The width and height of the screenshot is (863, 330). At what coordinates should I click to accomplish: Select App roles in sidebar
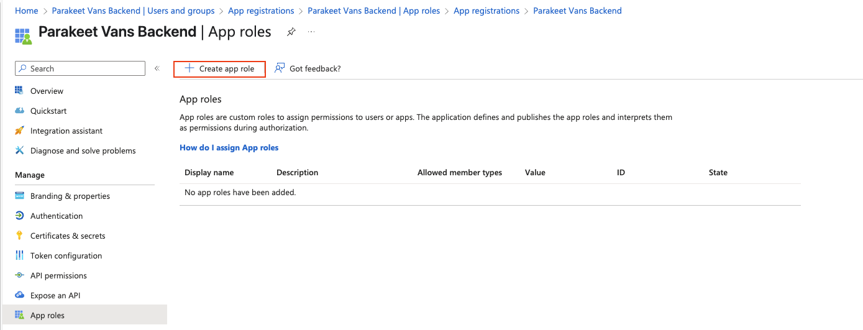click(84, 315)
